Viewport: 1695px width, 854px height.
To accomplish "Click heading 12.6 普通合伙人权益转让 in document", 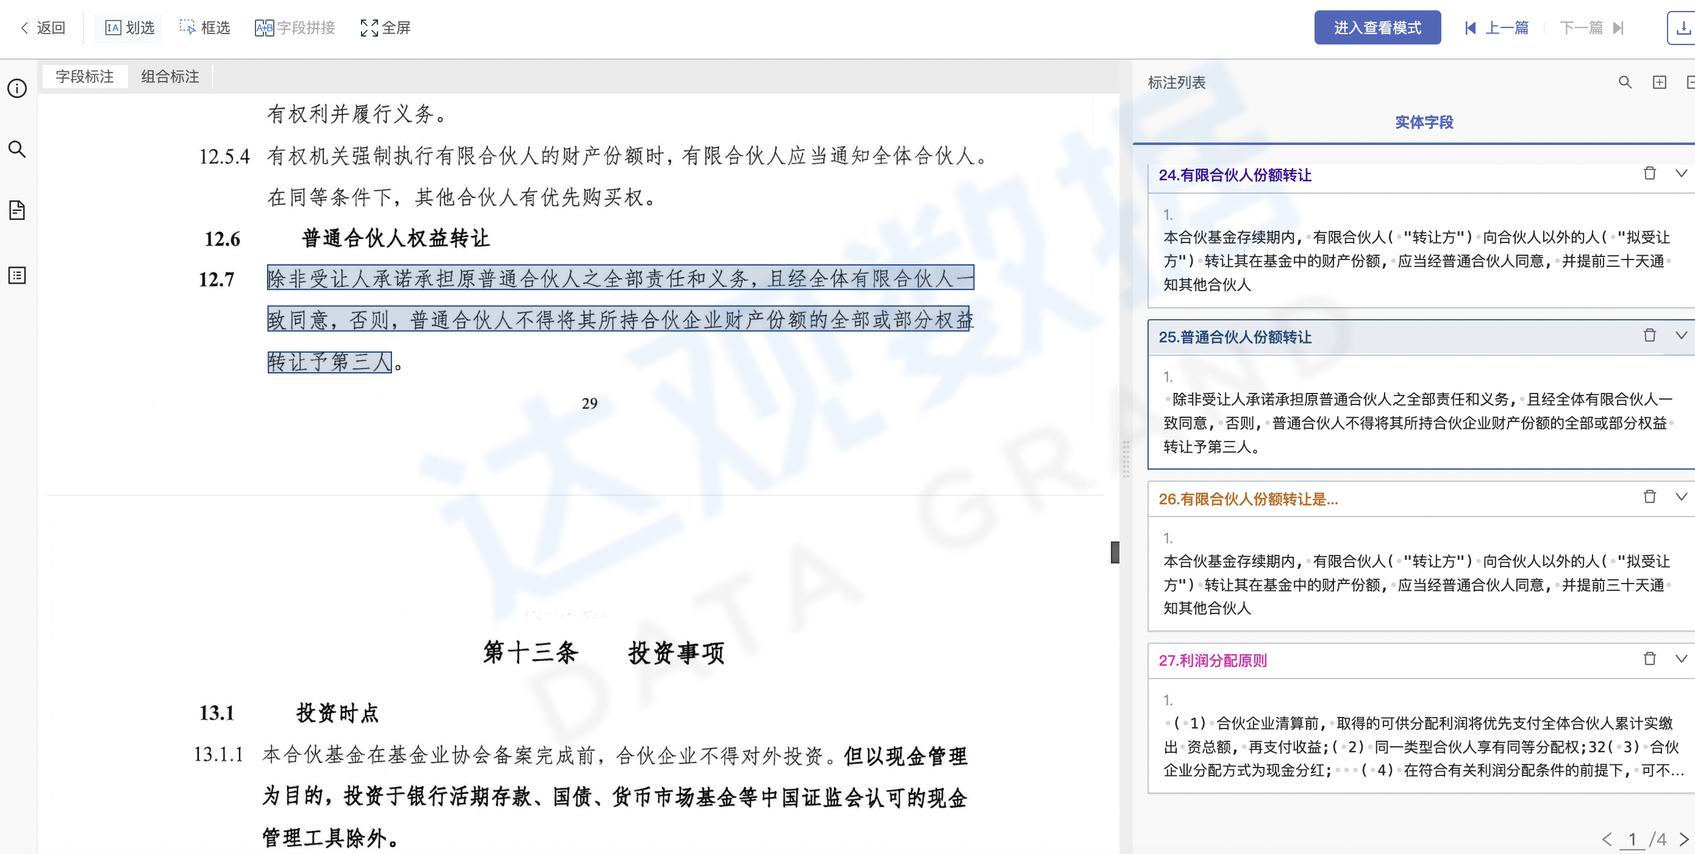I will click(x=347, y=238).
